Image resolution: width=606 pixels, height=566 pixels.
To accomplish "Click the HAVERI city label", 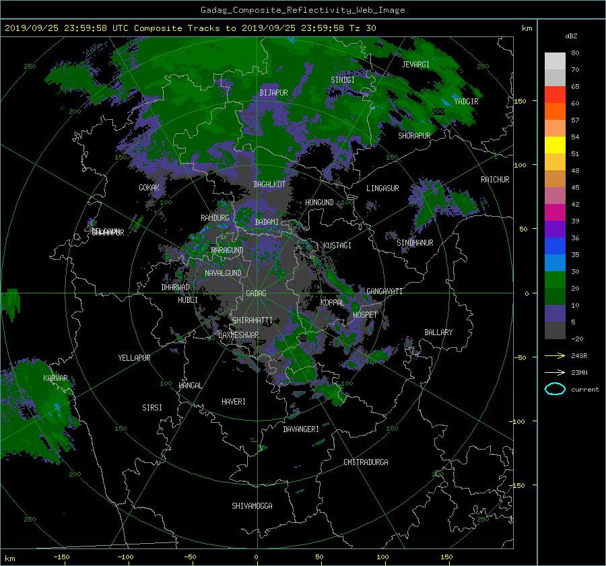I will [x=234, y=402].
